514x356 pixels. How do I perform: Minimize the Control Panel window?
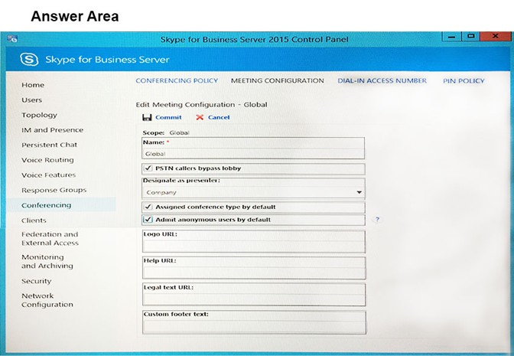click(x=452, y=37)
